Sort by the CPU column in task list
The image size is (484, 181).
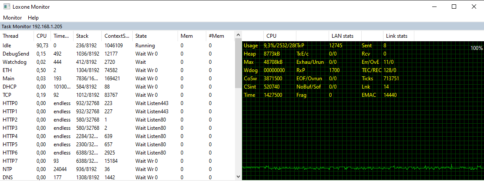coord(42,36)
